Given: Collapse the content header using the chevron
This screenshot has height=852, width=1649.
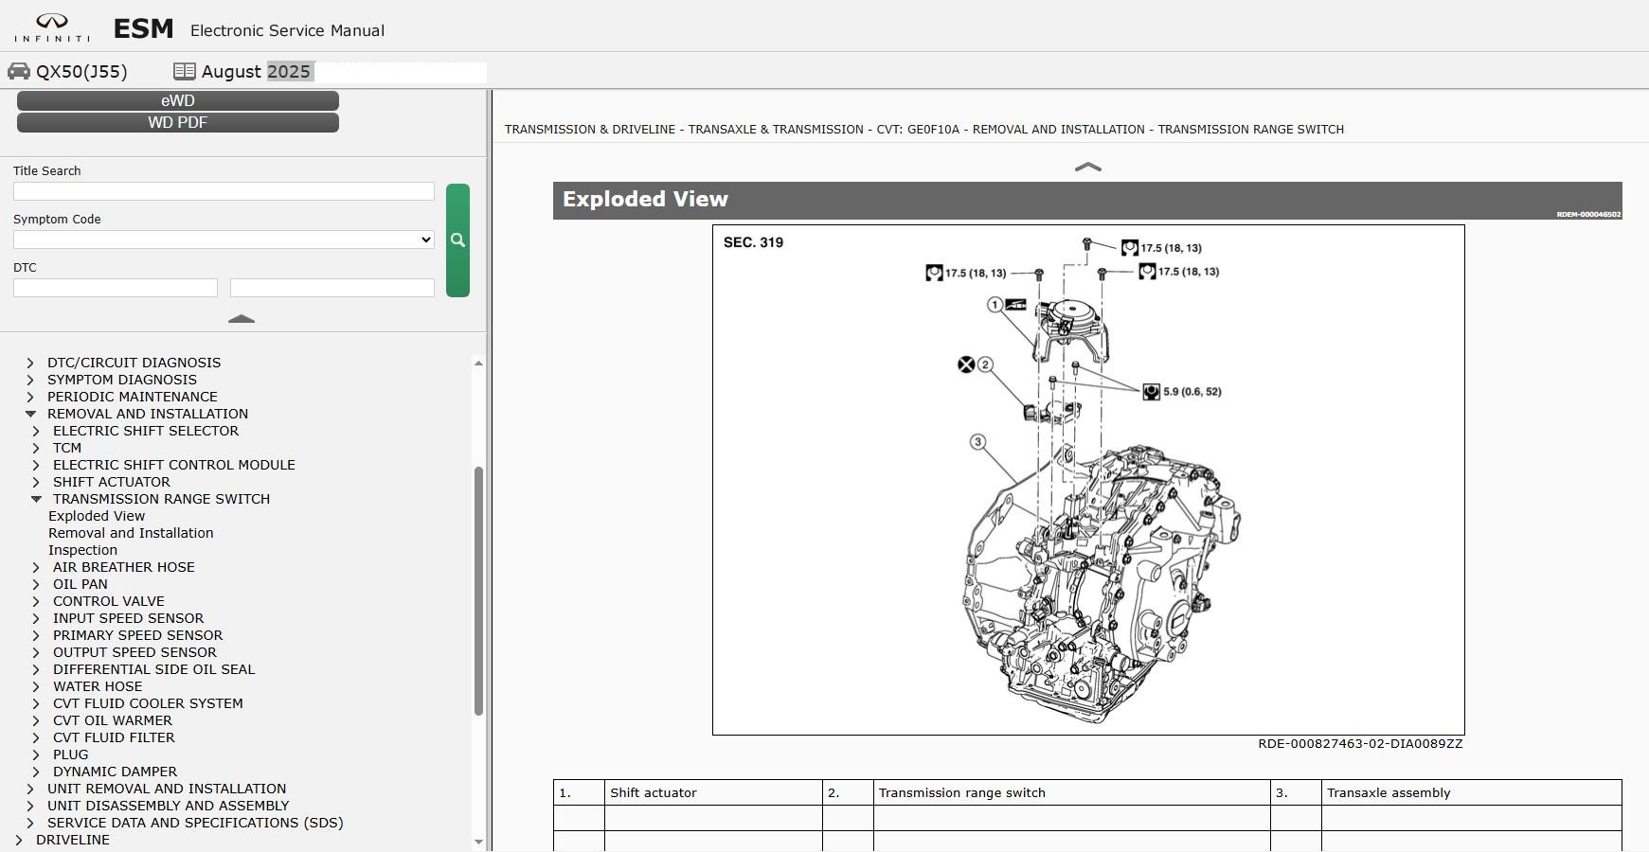Looking at the screenshot, I should (x=1087, y=167).
